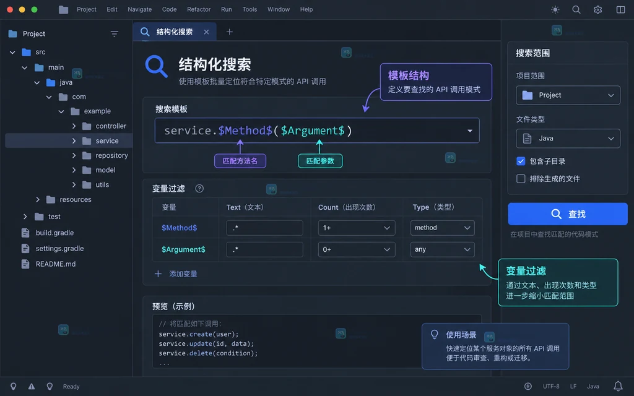The image size is (634, 396).
Task: Click the repository folder icon
Action: click(x=87, y=155)
